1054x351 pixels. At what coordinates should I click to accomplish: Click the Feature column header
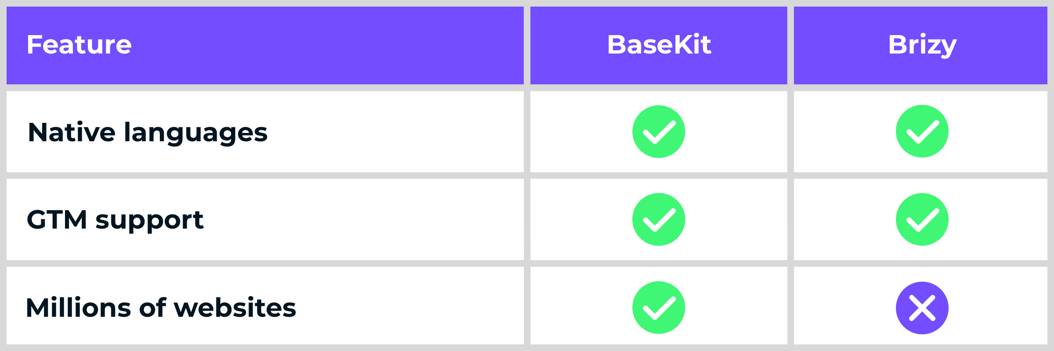(x=79, y=45)
